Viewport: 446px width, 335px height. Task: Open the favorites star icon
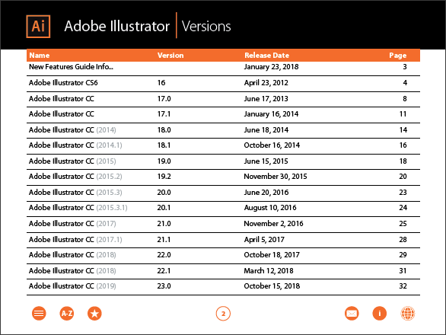94,314
